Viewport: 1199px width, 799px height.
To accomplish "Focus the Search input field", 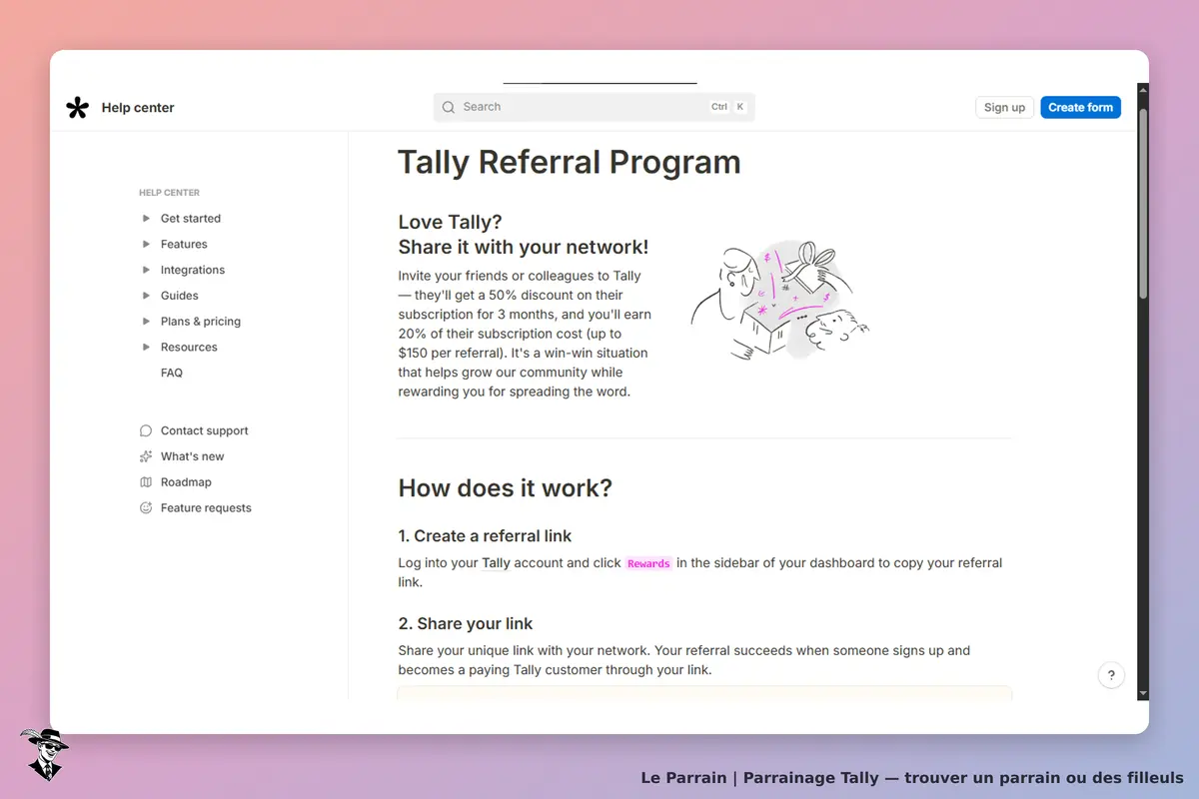I will click(595, 107).
